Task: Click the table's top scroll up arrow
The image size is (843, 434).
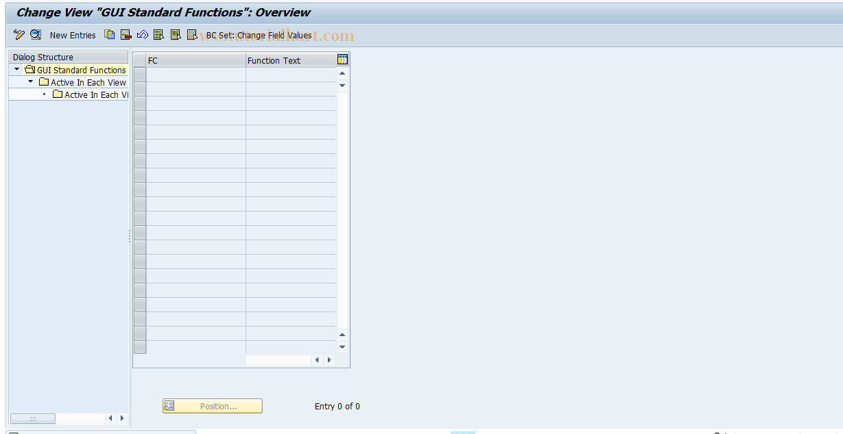Action: pyautogui.click(x=342, y=73)
